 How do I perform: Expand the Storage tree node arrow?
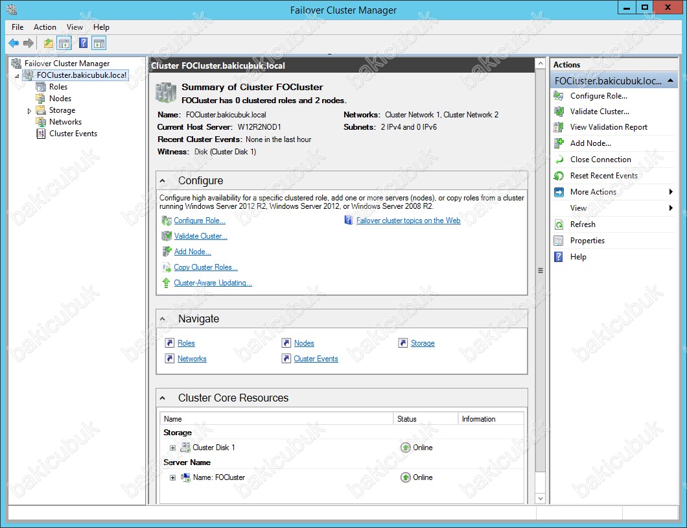29,111
